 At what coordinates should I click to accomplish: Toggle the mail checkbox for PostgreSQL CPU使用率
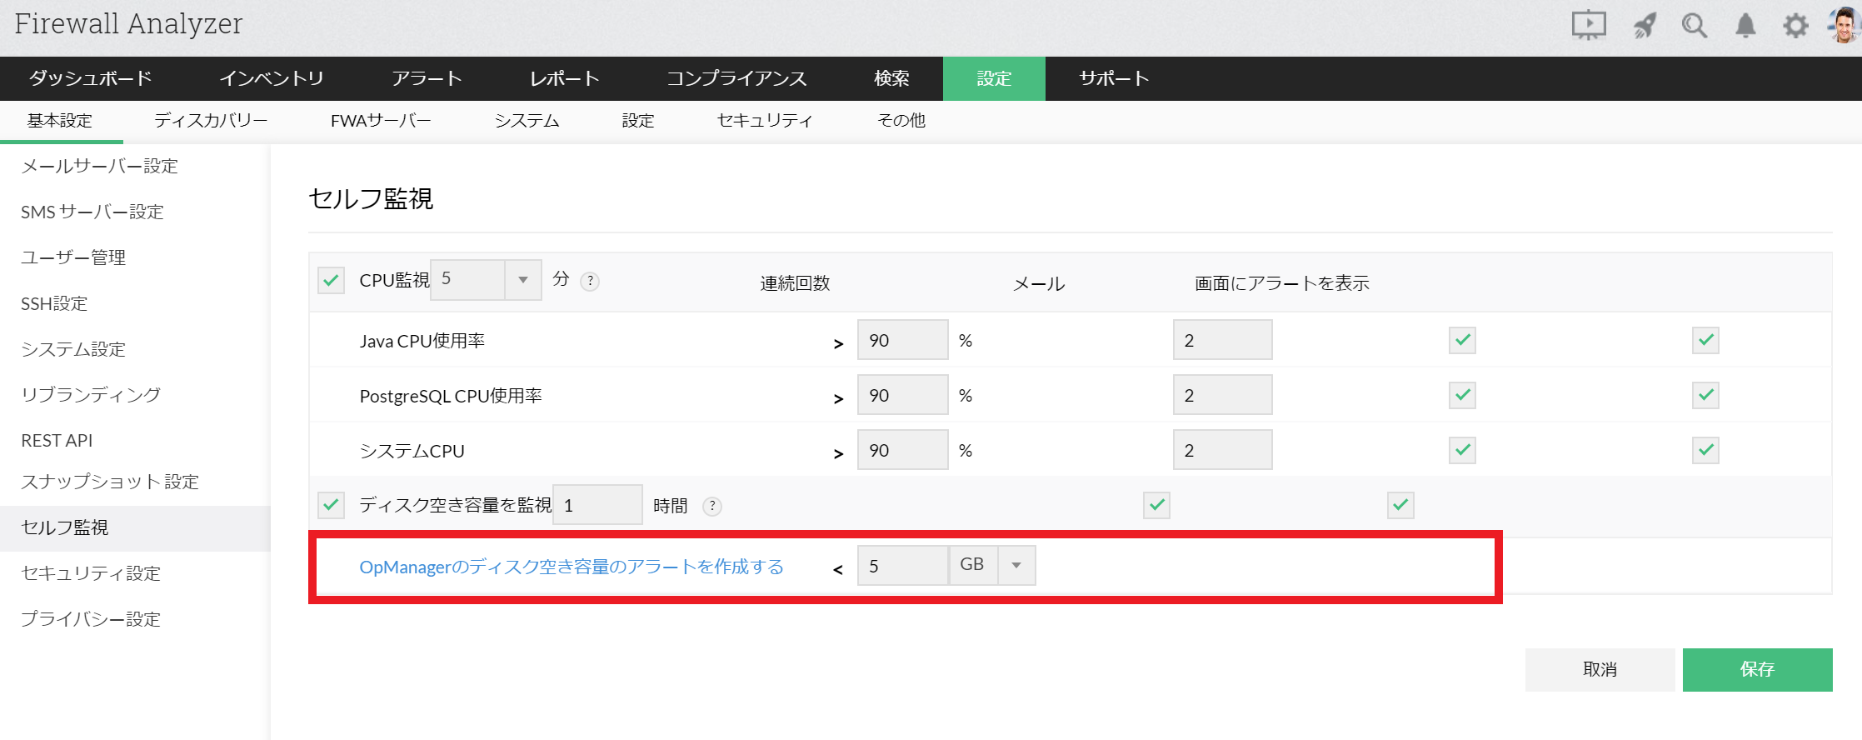click(1462, 395)
